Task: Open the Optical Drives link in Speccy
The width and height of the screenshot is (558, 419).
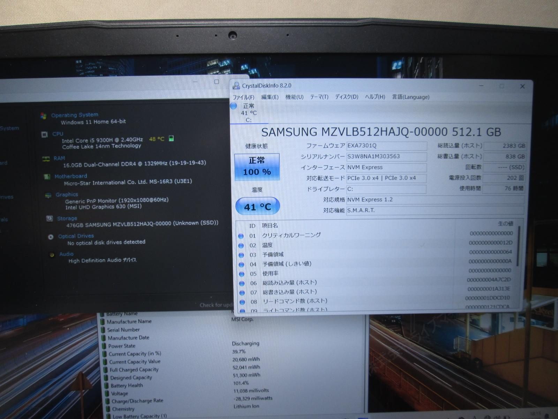Action: 76,236
